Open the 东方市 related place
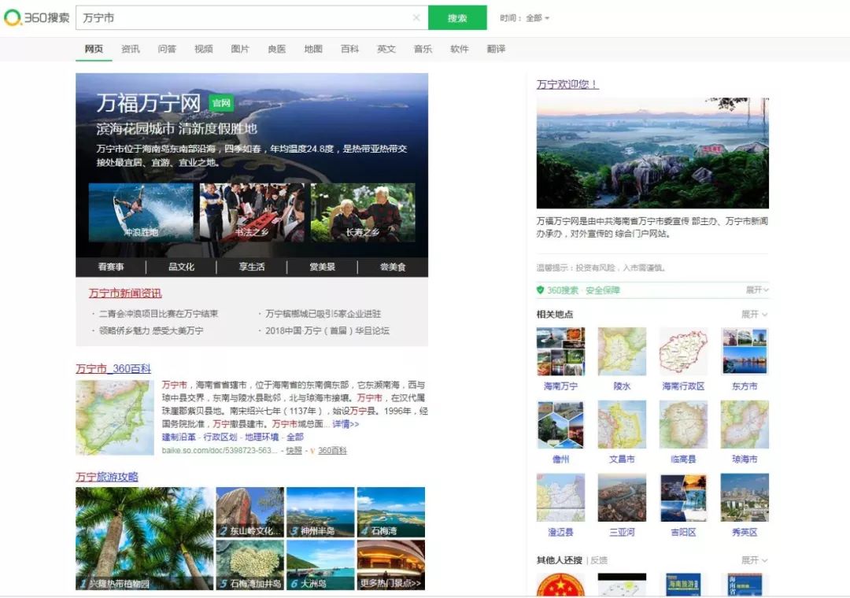 [x=745, y=359]
